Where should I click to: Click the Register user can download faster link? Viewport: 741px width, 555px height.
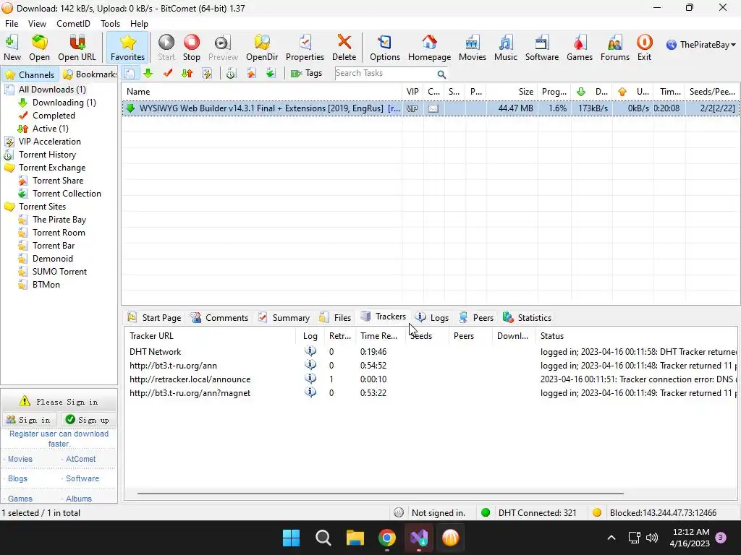59,439
